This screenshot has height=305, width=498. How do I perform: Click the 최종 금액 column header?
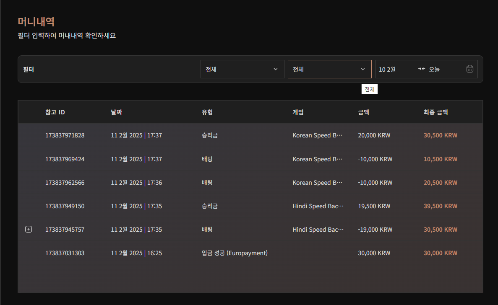click(x=435, y=112)
